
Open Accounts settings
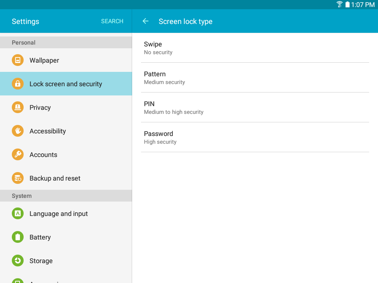click(66, 154)
